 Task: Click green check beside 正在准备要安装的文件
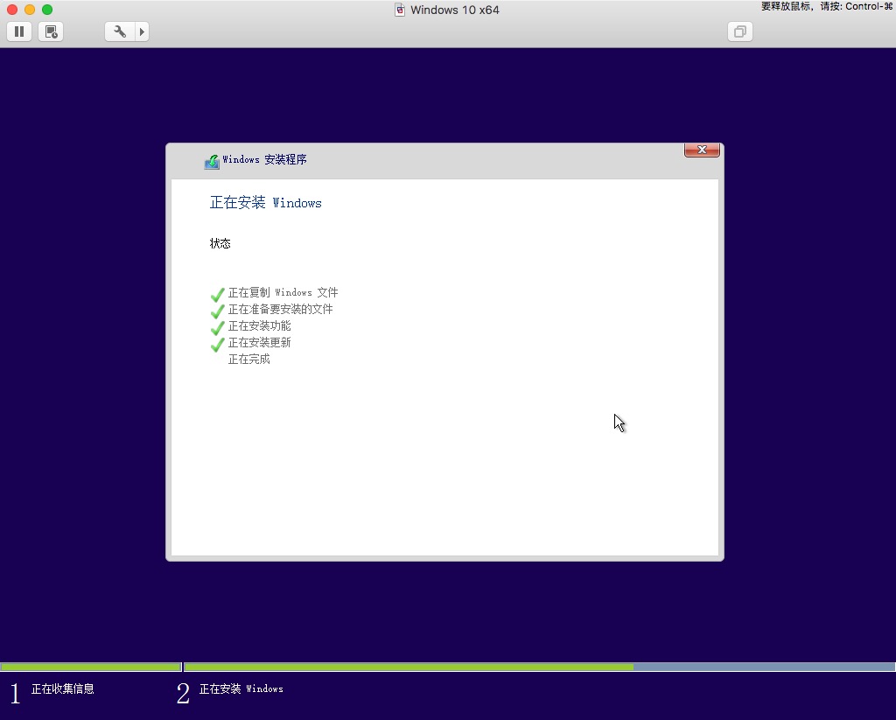point(217,311)
